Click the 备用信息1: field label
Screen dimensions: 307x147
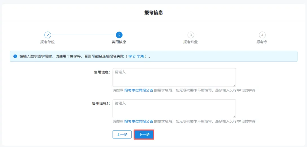coord(101,103)
